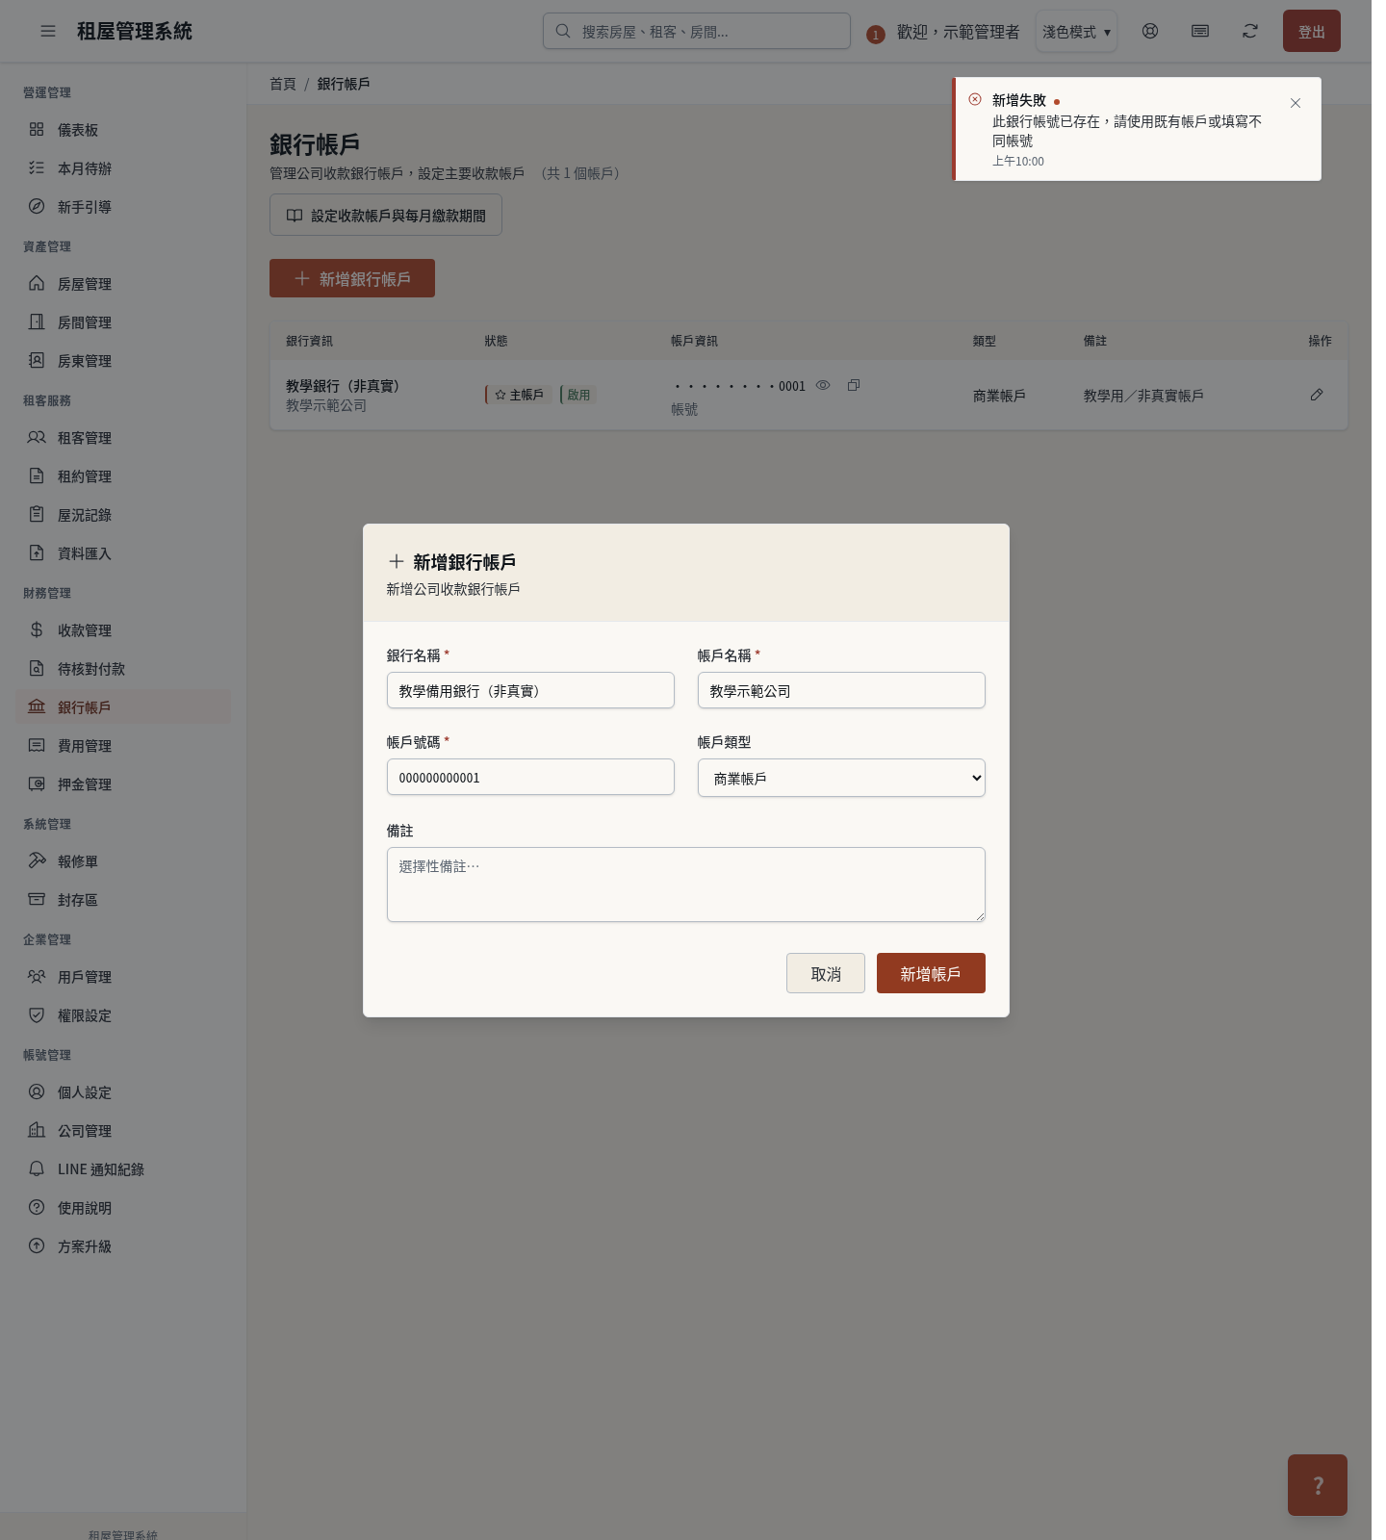Dismiss the 新增失敗 error notification
1386x1540 pixels.
coord(1296,103)
